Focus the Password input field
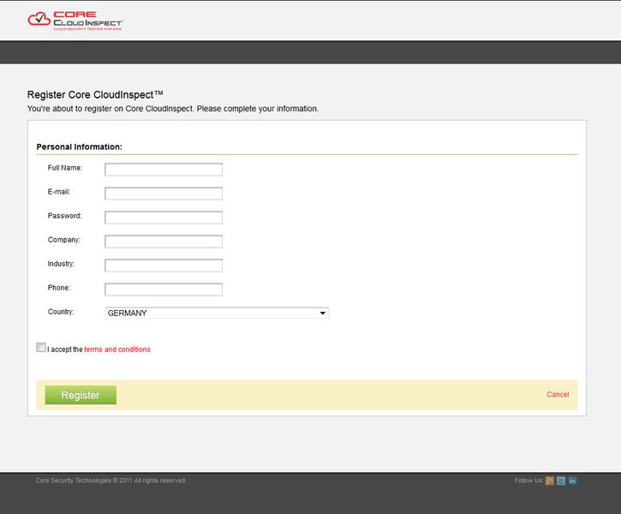The width and height of the screenshot is (621, 514). pyautogui.click(x=164, y=218)
